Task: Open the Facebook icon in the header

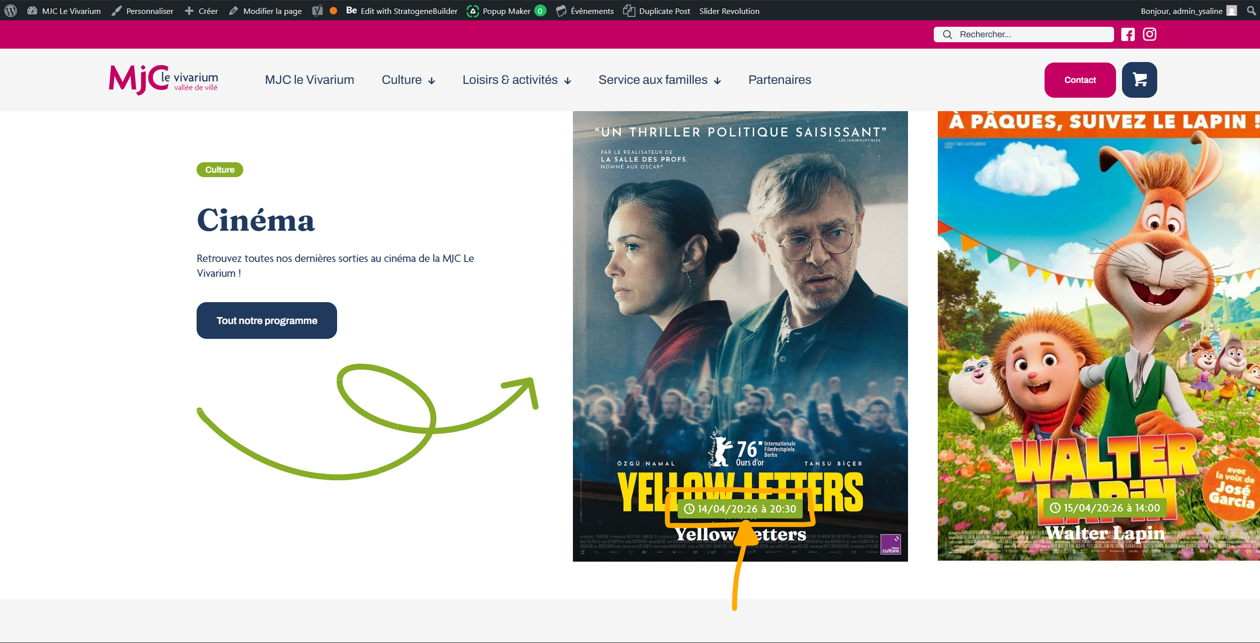Action: pyautogui.click(x=1127, y=34)
